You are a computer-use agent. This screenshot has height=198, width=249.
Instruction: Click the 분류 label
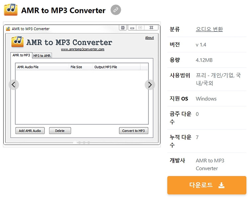pos(175,29)
